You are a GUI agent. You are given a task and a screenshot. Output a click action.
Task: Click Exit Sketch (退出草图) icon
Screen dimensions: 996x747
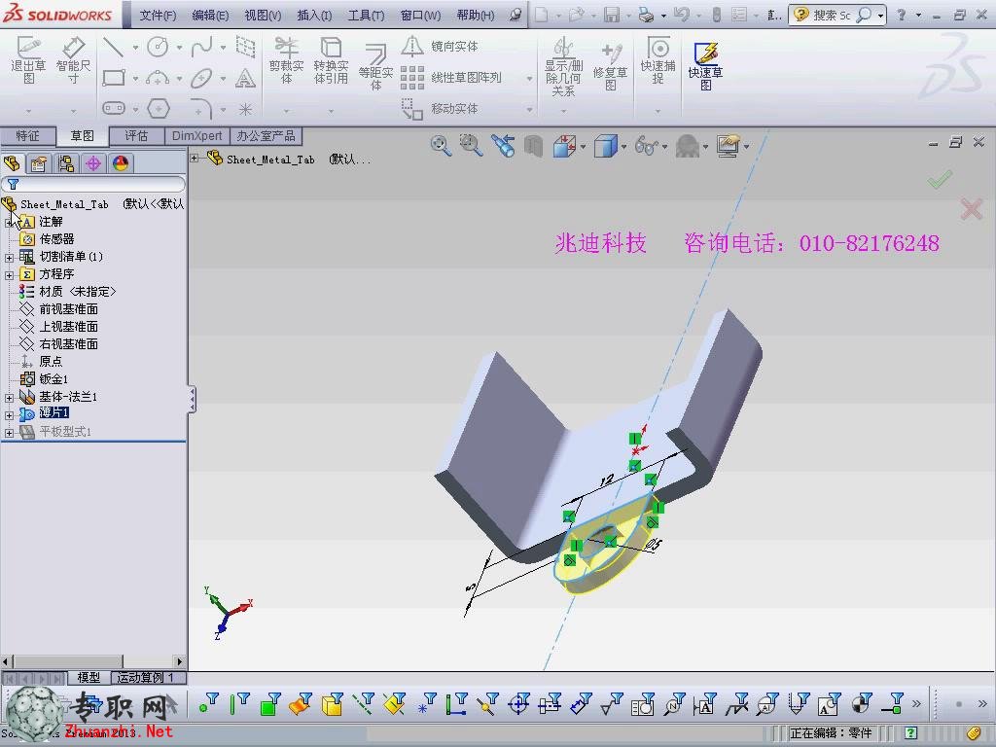[28, 59]
